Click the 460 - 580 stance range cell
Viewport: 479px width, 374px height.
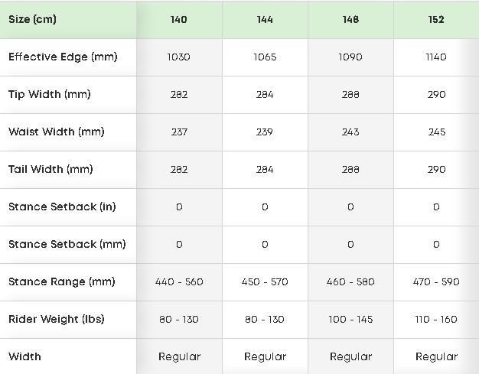(x=350, y=281)
